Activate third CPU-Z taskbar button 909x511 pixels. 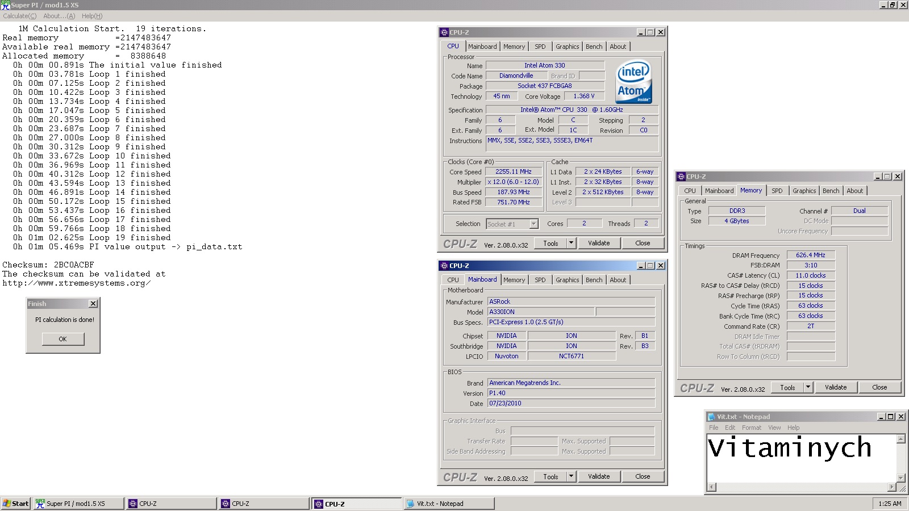[x=357, y=504]
